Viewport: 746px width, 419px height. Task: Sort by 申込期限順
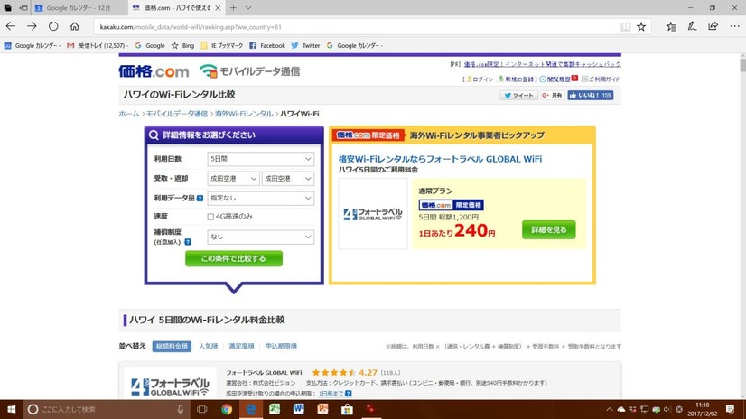[x=281, y=346]
